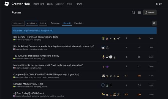This screenshot has width=168, height=99.
Task: Click last poster avatar on Rbx-deflate row
Action: point(118,38)
